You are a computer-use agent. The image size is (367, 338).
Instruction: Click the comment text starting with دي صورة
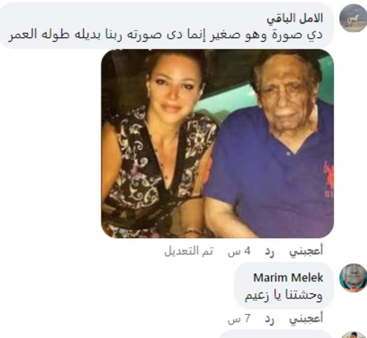point(165,35)
